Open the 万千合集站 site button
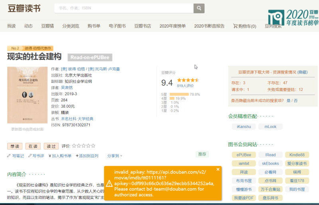Screen dimensions: 319x205 point(270,189)
